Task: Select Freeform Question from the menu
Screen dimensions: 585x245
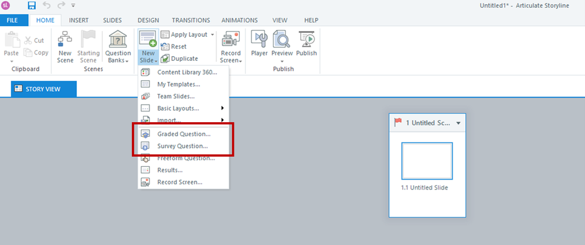Action: coord(183,158)
